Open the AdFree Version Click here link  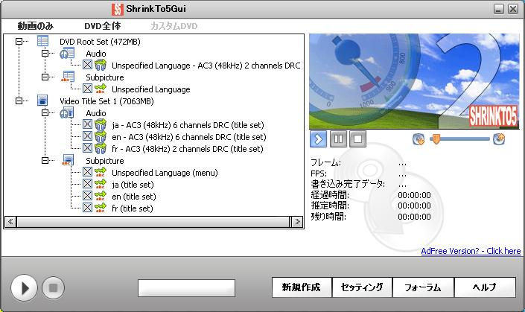(471, 251)
